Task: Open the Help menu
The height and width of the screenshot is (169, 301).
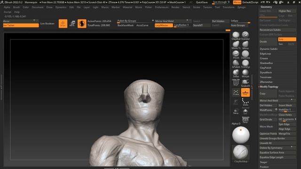Action: [17, 12]
